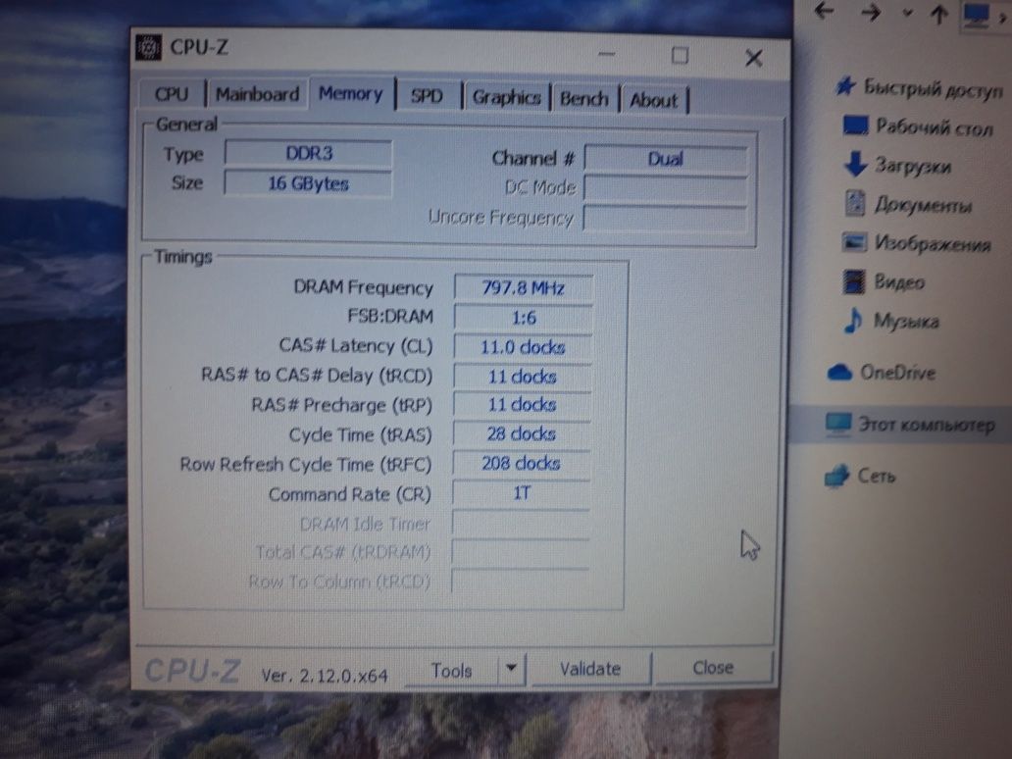The image size is (1012, 759).
Task: Open OneDrive in Explorer sidebar
Action: (898, 373)
